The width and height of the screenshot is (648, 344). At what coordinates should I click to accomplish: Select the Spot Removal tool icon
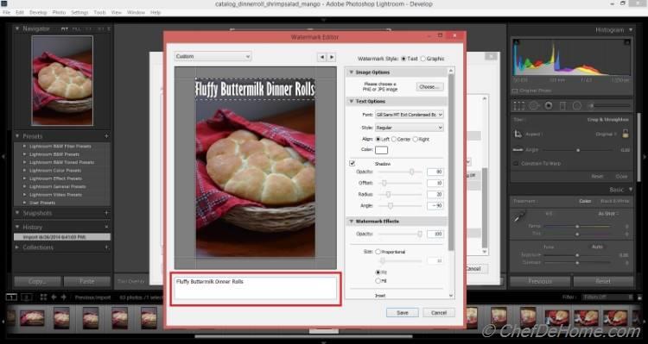point(534,106)
